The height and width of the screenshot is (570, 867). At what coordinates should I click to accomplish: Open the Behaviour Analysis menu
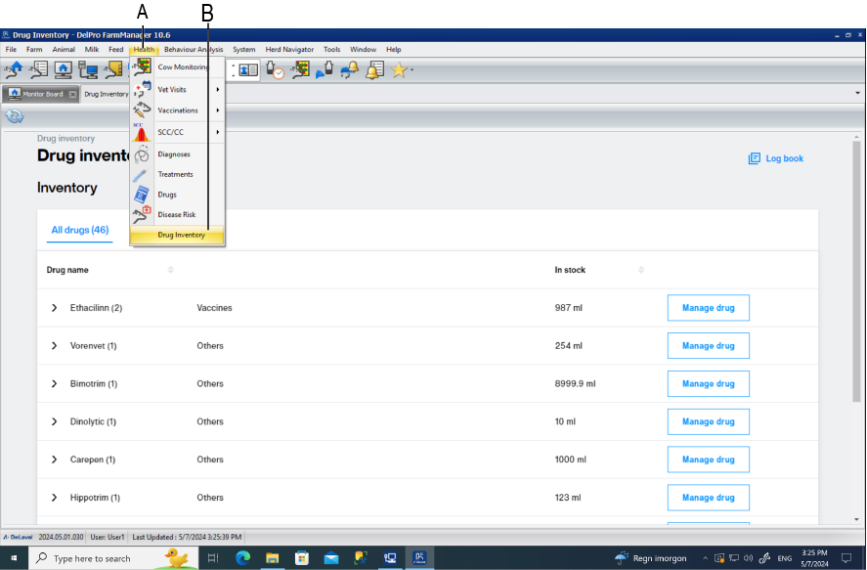click(193, 49)
